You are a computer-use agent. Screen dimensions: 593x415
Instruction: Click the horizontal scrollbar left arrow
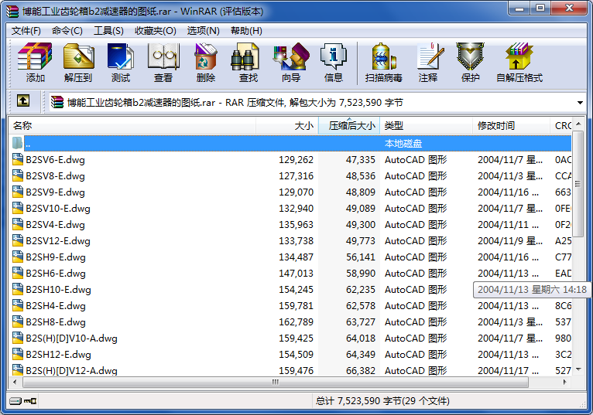(15, 382)
